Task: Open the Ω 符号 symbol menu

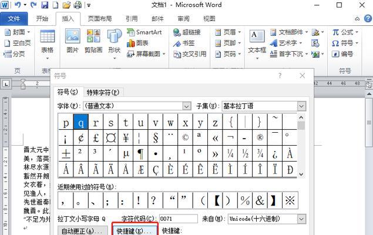Action: pos(345,43)
